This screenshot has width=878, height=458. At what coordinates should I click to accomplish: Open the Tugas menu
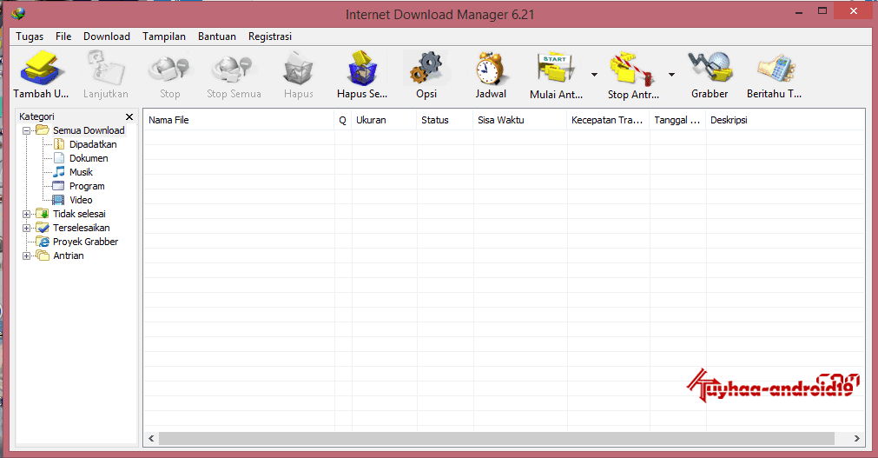30,37
